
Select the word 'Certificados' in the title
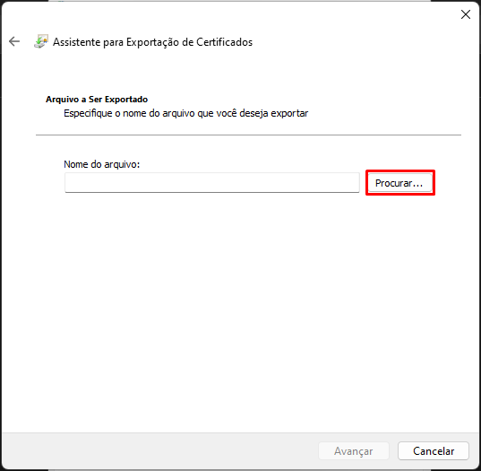point(224,42)
